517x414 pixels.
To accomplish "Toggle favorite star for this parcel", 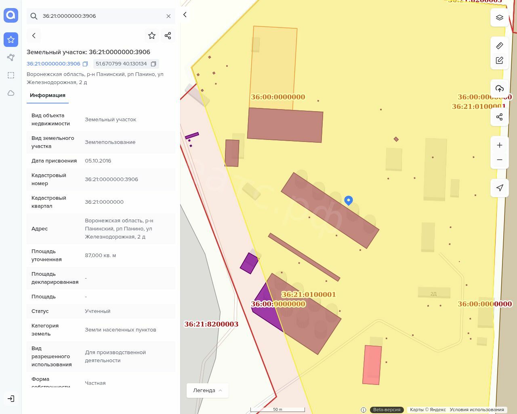I will point(152,36).
